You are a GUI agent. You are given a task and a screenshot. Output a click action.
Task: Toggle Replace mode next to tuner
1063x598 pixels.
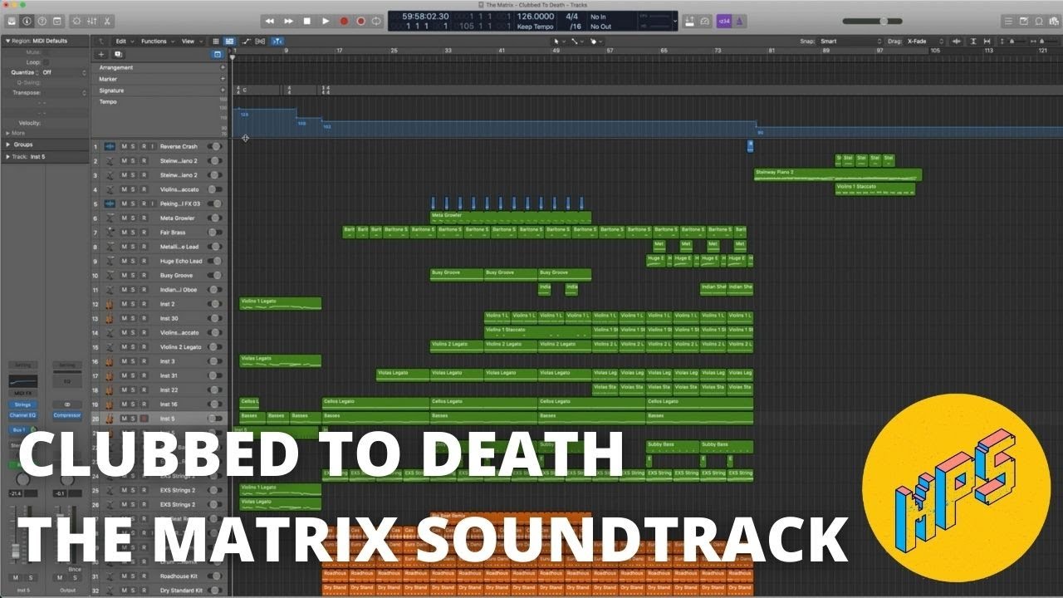point(689,21)
